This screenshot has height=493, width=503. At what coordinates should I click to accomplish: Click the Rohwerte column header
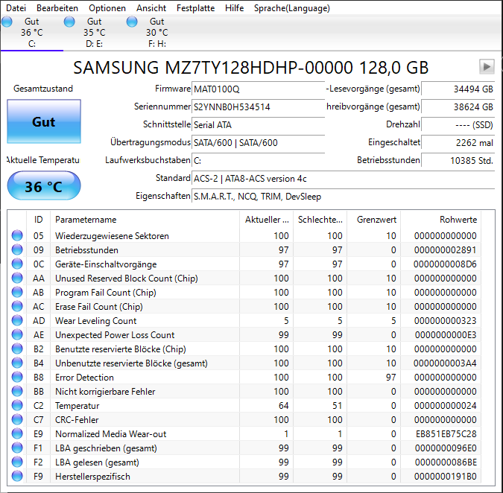[x=440, y=220]
